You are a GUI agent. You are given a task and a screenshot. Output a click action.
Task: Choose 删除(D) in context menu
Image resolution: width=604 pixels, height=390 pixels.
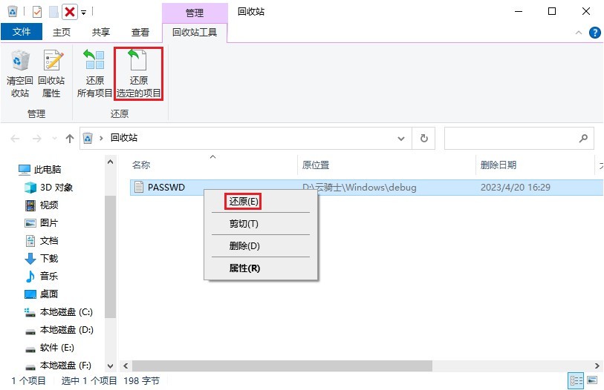point(261,245)
